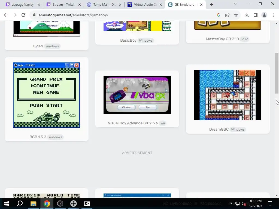
Task: Open the BasicBoy emulator link
Action: [128, 41]
